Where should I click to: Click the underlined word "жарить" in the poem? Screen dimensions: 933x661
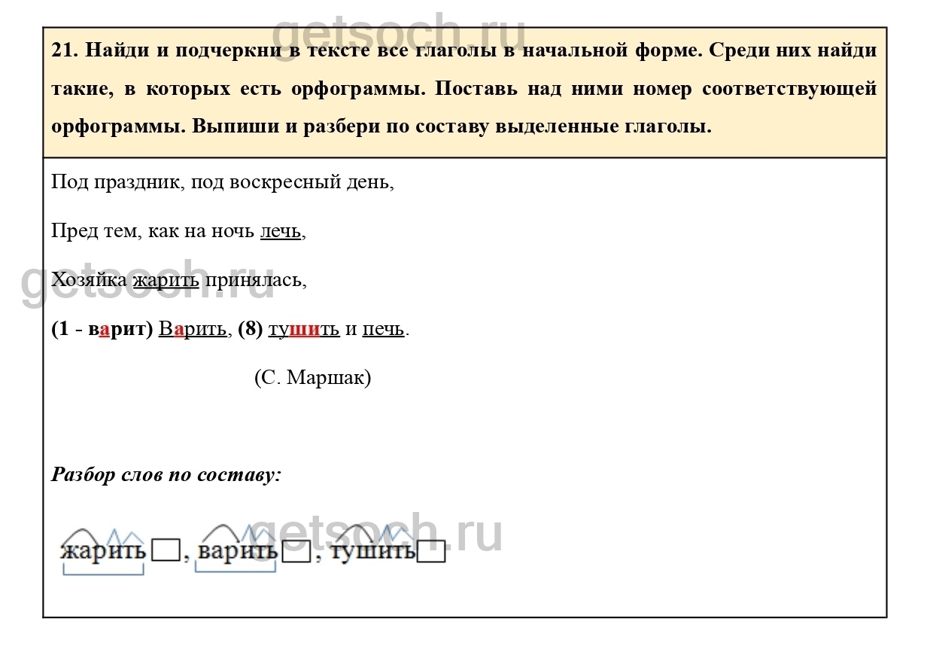tap(166, 280)
